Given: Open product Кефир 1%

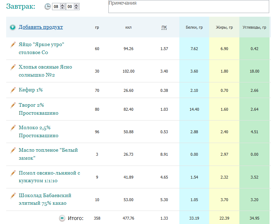Looking at the screenshot, I should 31,90.
